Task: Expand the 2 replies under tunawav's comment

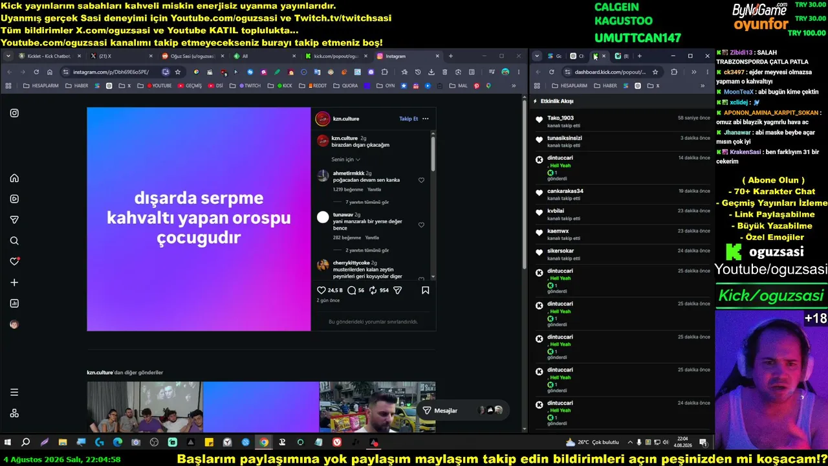Action: click(367, 250)
